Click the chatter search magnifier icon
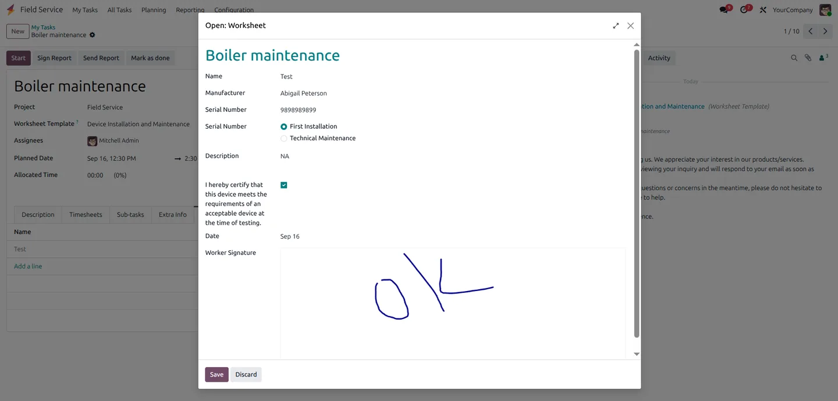 [x=794, y=58]
